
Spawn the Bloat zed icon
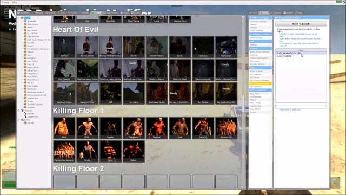click(64, 128)
